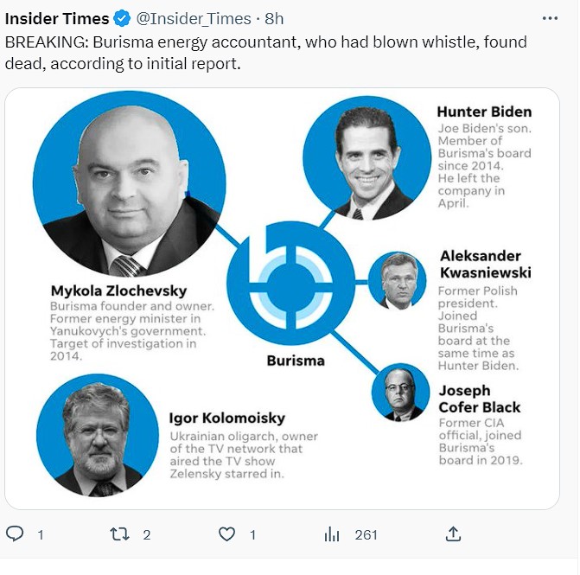This screenshot has height=575, width=580.
Task: Click Mykola Zlochevsky's portrait
Action: [129, 184]
